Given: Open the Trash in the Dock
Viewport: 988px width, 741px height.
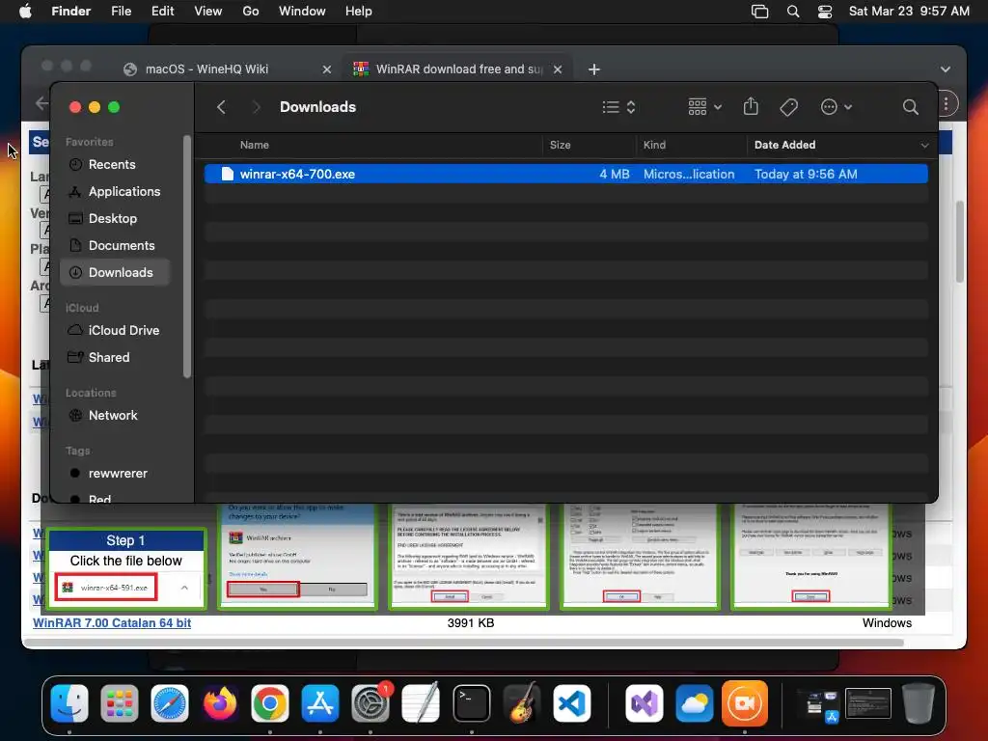Looking at the screenshot, I should point(919,703).
